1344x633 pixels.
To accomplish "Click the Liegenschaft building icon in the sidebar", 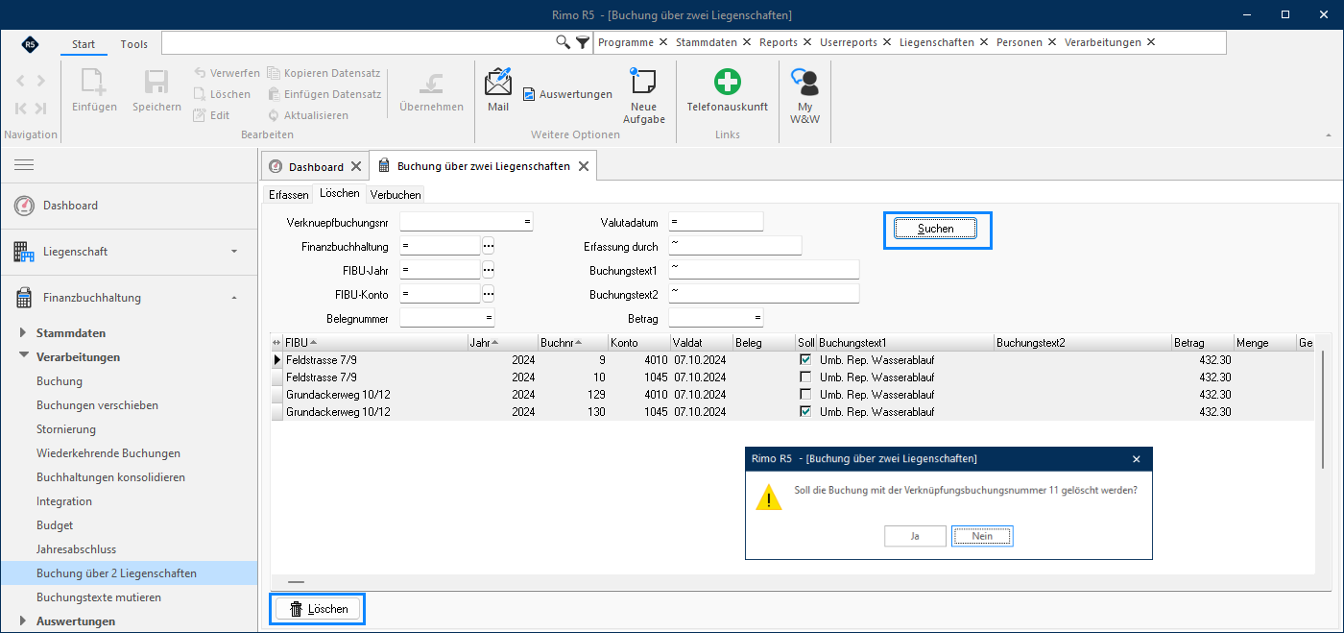I will click(x=24, y=252).
